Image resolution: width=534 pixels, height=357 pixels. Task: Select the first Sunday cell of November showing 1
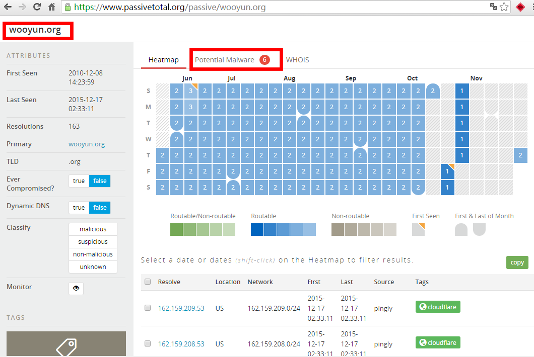point(462,91)
